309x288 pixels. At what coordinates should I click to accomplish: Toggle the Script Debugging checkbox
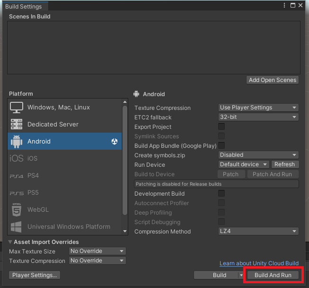coord(221,222)
